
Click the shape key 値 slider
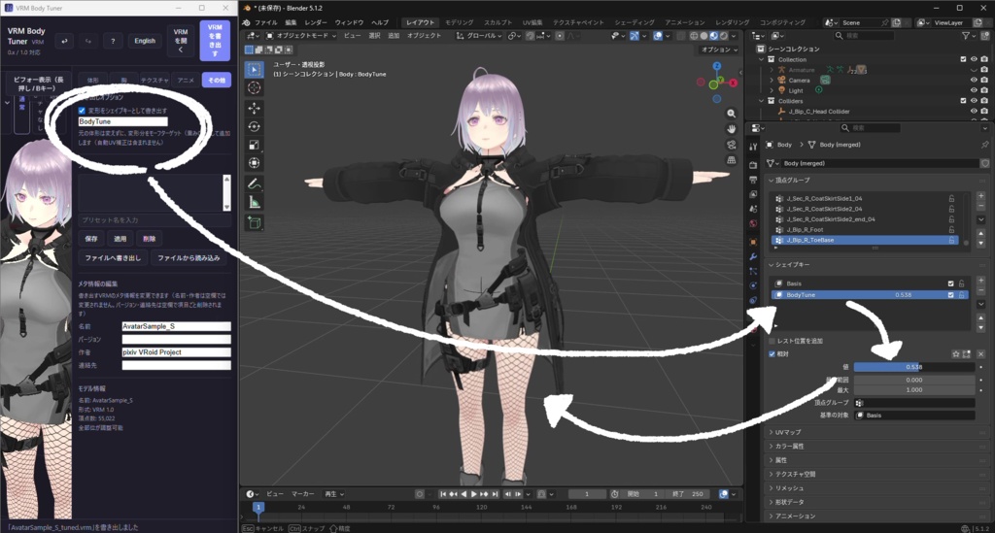click(913, 367)
